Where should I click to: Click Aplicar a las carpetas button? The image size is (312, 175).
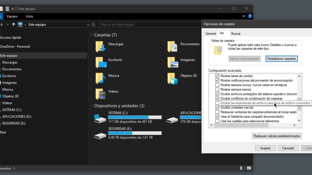pyautogui.click(x=244, y=59)
